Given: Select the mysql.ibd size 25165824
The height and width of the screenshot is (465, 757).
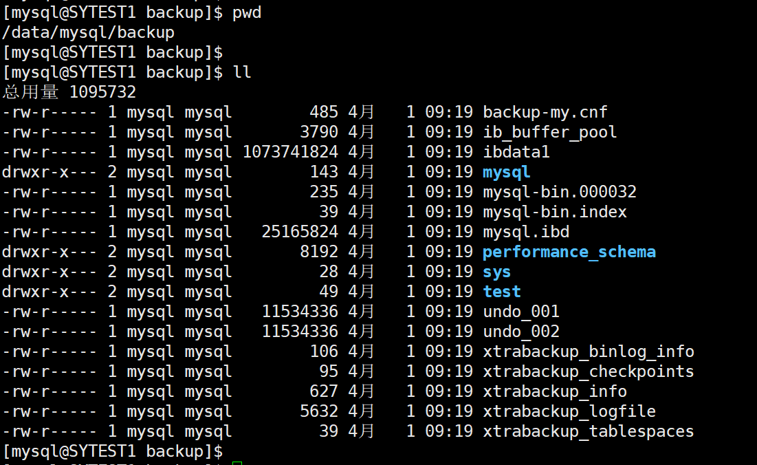Looking at the screenshot, I should [300, 232].
